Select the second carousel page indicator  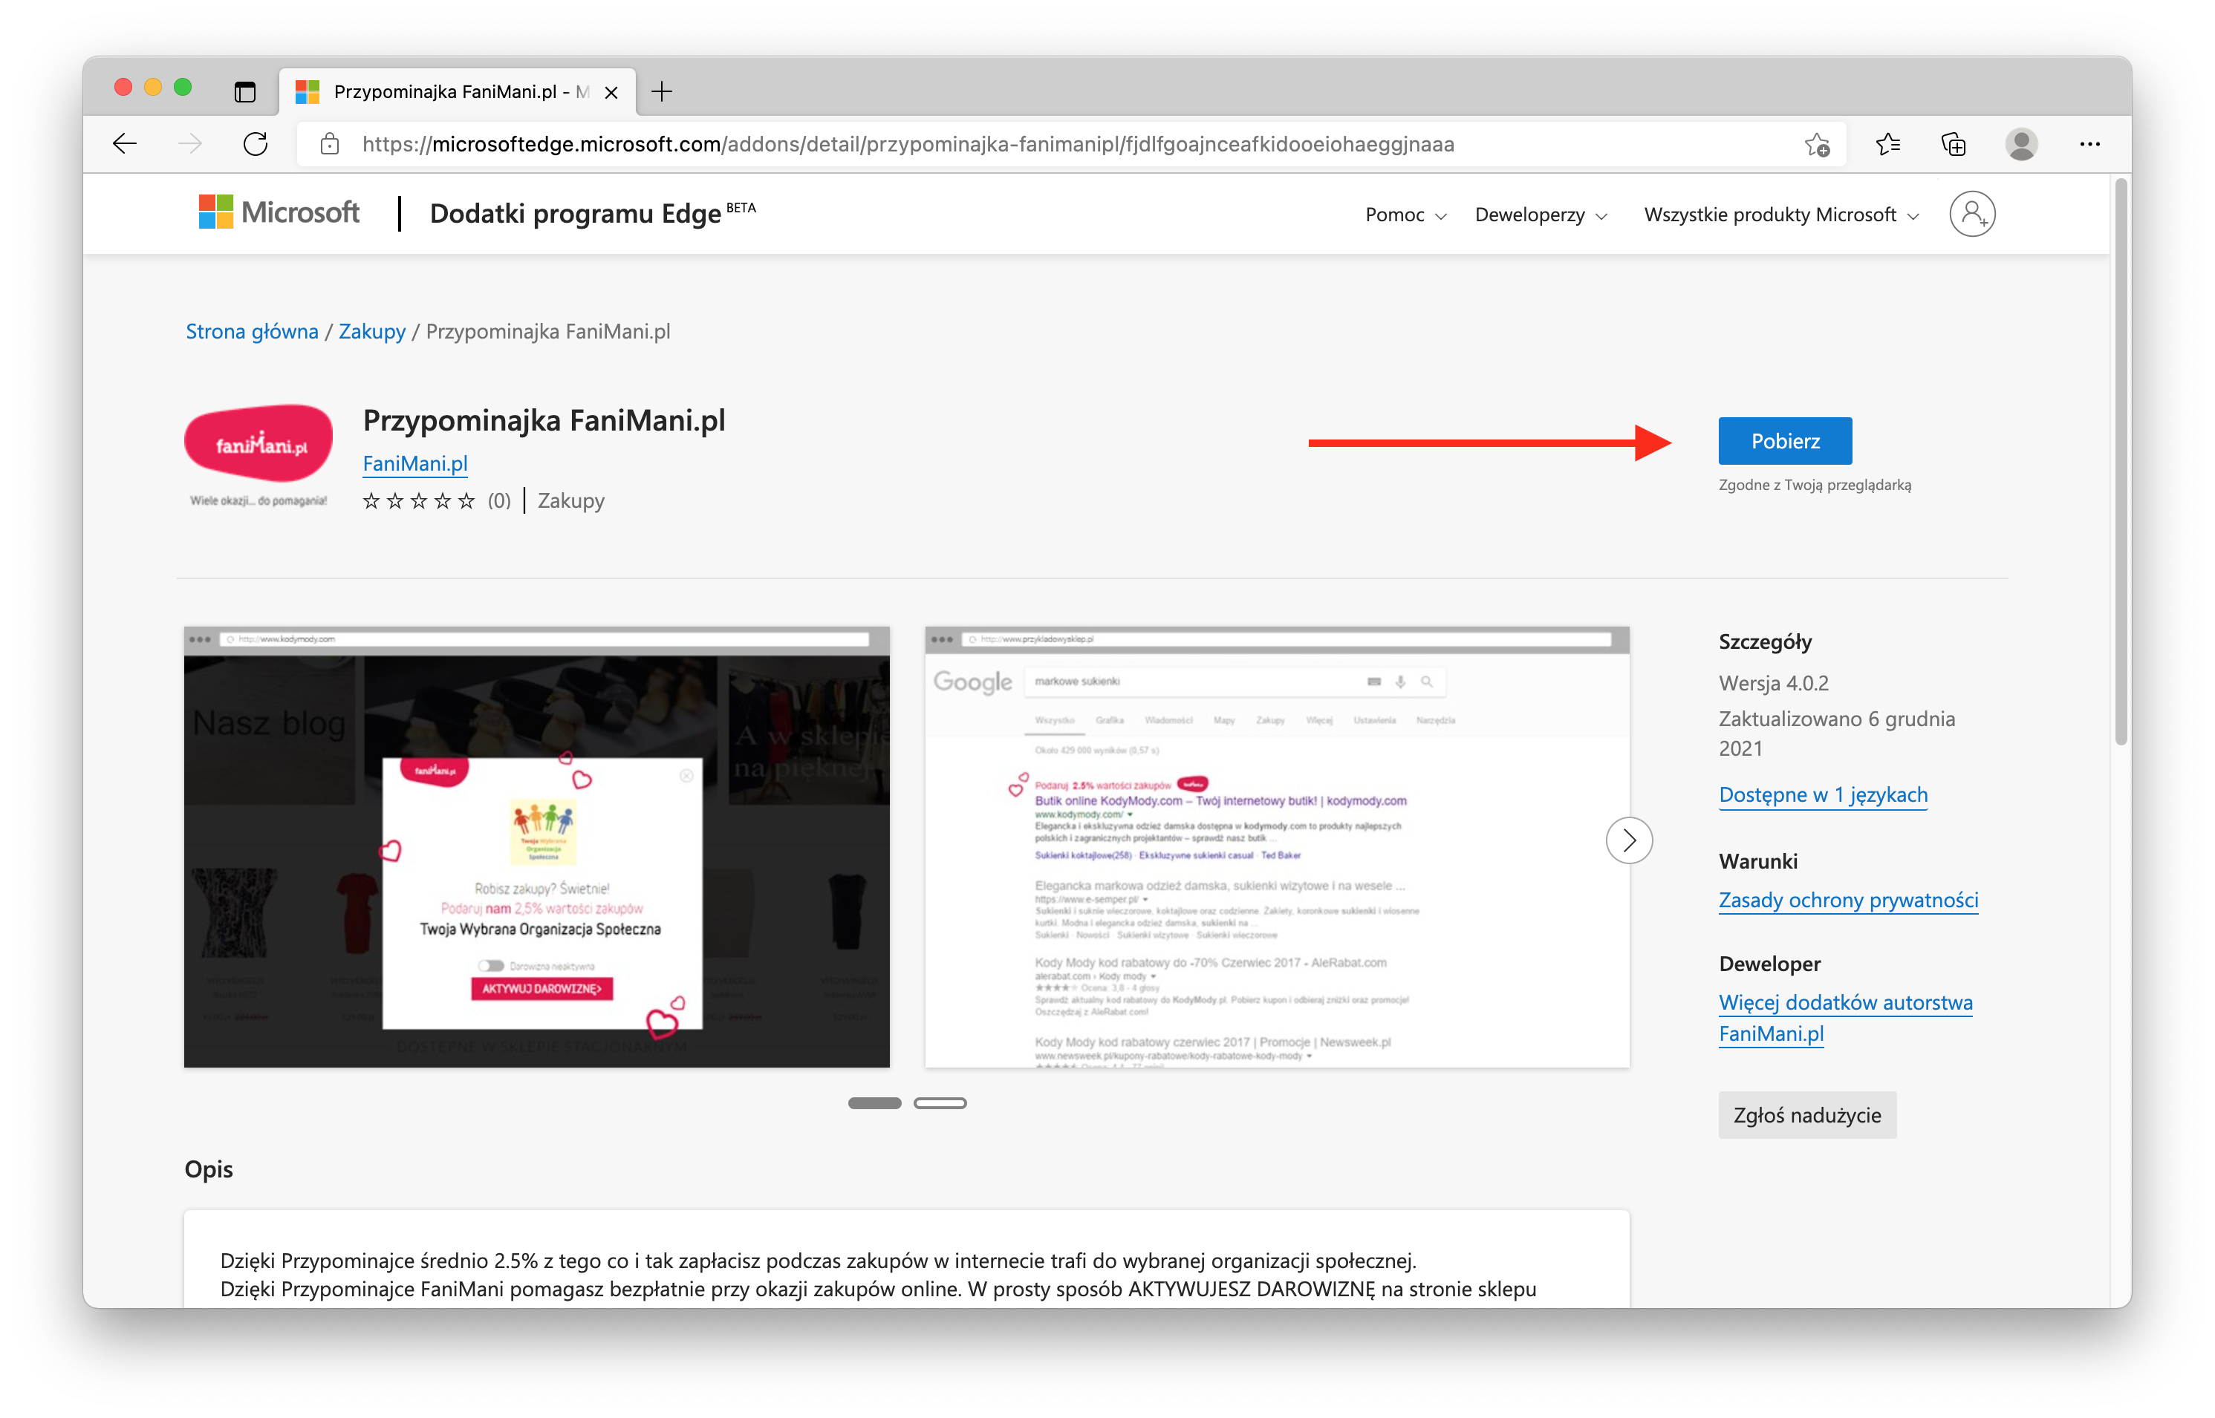pos(940,1103)
